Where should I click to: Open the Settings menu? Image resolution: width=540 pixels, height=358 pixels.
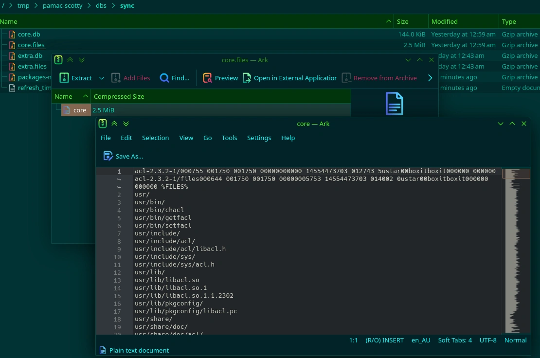tap(259, 138)
